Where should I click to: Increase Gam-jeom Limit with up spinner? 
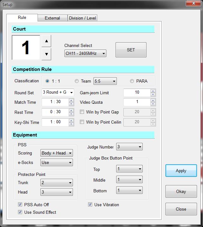153,91
